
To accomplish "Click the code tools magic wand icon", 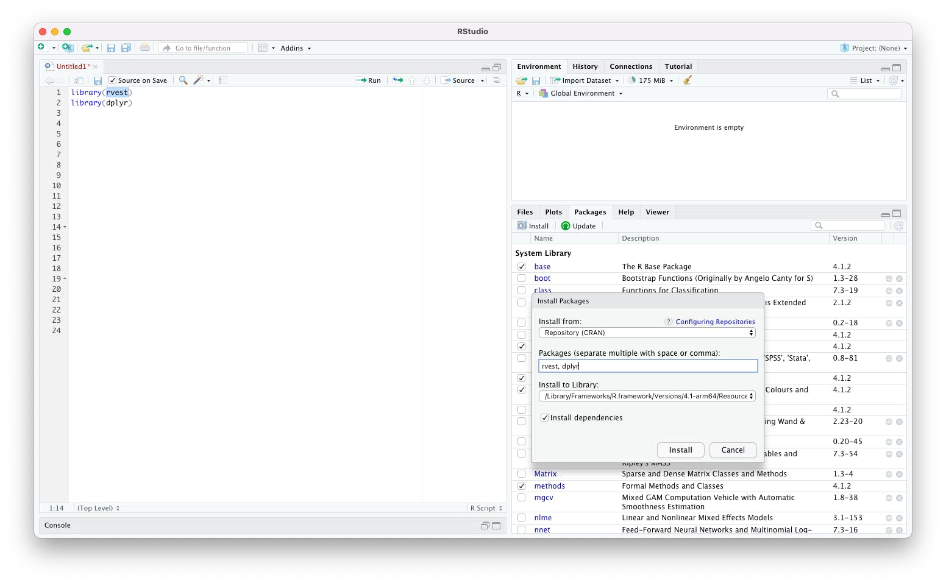I will (198, 80).
